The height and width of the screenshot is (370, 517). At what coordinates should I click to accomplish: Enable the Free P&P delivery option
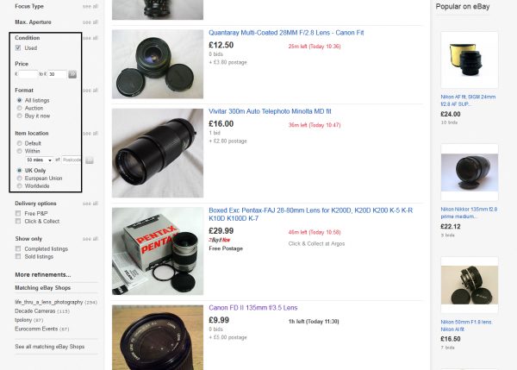19,213
